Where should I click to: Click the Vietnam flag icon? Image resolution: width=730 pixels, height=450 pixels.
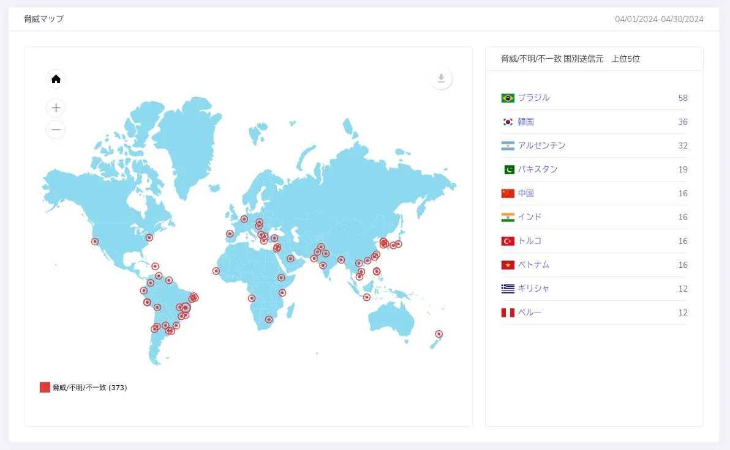point(508,265)
